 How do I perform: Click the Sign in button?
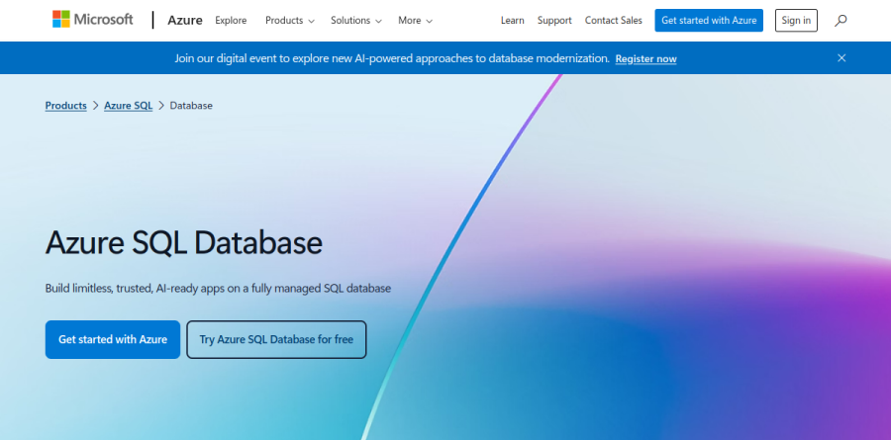[796, 21]
